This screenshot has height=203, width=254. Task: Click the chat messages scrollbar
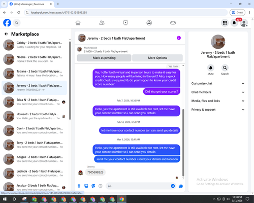pos(183,143)
